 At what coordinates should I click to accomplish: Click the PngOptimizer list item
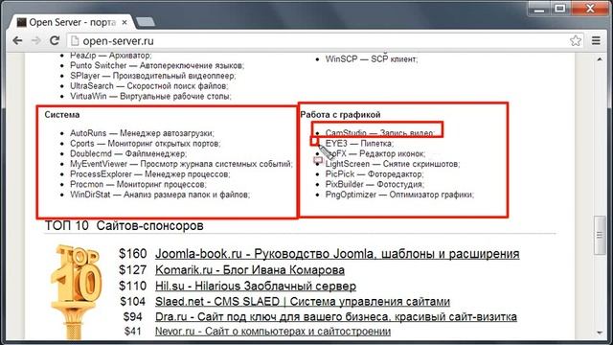coord(399,195)
